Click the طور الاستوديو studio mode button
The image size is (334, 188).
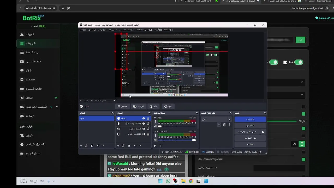point(250,138)
